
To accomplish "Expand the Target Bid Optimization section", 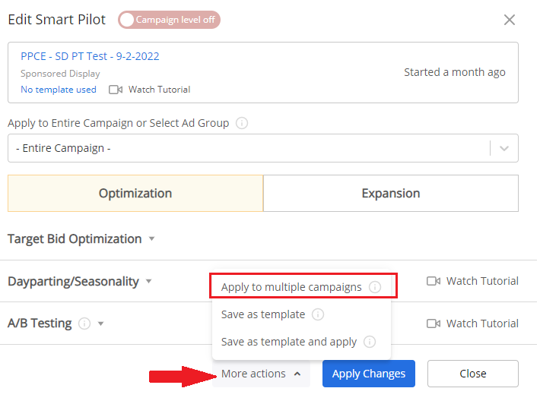I will [x=151, y=238].
